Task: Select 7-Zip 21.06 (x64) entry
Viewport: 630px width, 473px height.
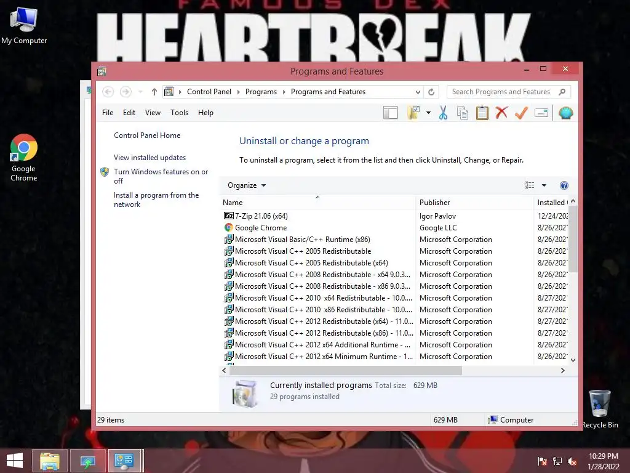Action: [x=261, y=216]
